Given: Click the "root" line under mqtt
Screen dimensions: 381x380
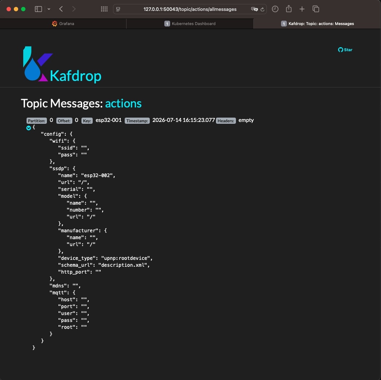Looking at the screenshot, I should click(72, 327).
